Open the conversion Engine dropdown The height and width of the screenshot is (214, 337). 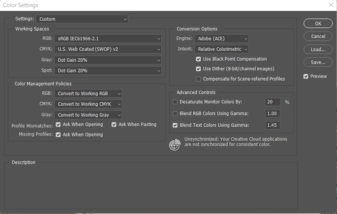[222, 38]
